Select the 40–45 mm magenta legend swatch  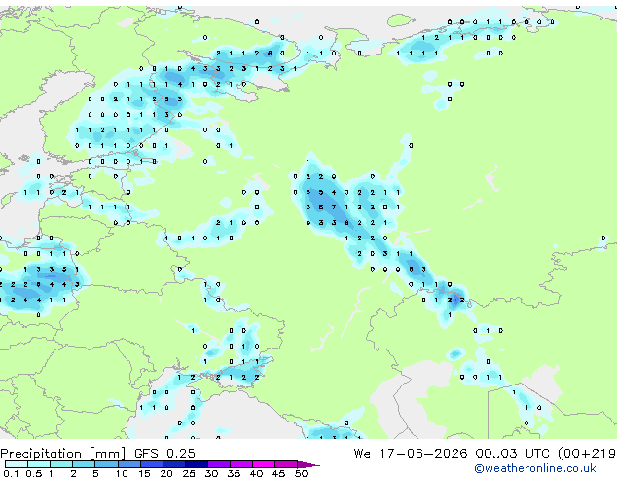coord(264,464)
